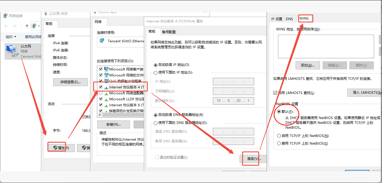This screenshot has height=183, width=382.
Task: Click the 首选 DNS 服务器(P) field
Action: coord(233,132)
